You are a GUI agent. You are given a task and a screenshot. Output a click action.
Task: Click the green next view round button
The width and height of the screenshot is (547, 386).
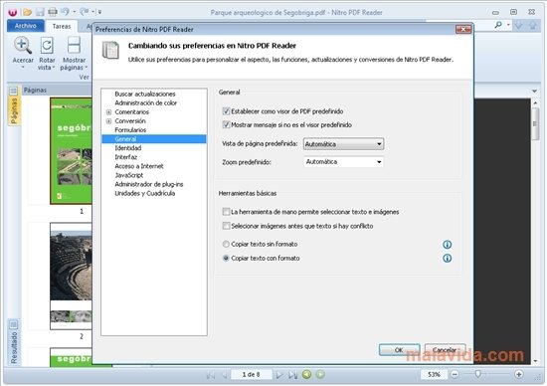tap(320, 374)
